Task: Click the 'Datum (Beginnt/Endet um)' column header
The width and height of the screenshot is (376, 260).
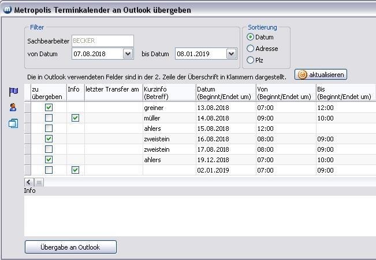Action: pos(225,93)
